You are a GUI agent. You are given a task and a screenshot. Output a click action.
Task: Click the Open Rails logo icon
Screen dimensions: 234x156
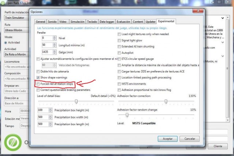[12, 142]
